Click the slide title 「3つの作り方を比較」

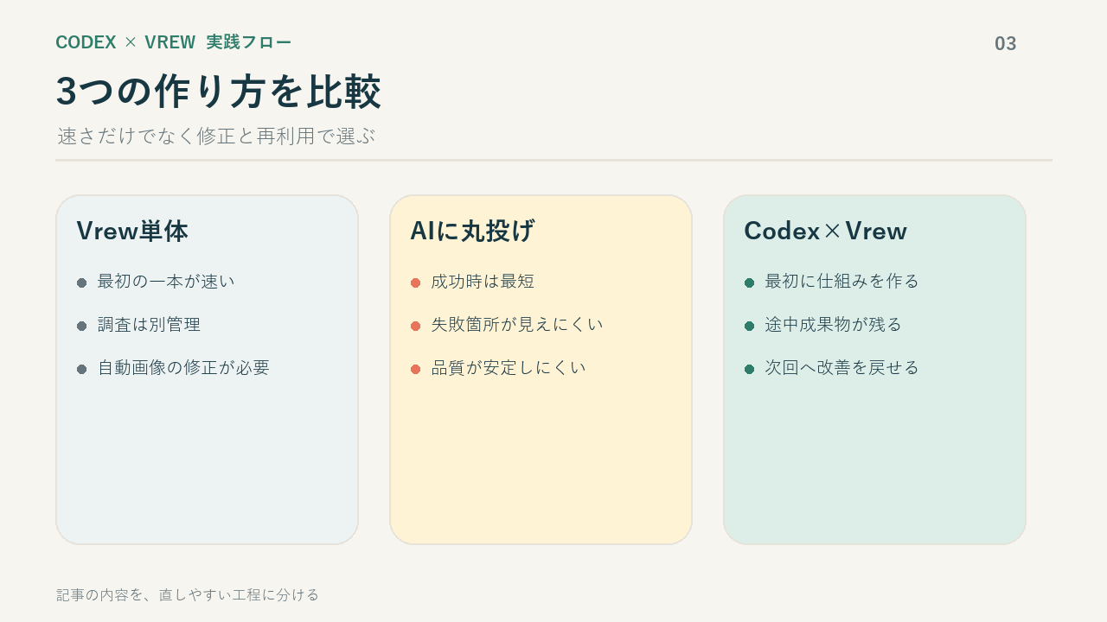point(219,92)
